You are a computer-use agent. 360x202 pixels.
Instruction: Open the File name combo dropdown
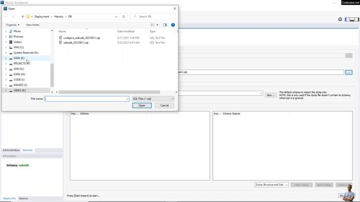click(127, 99)
